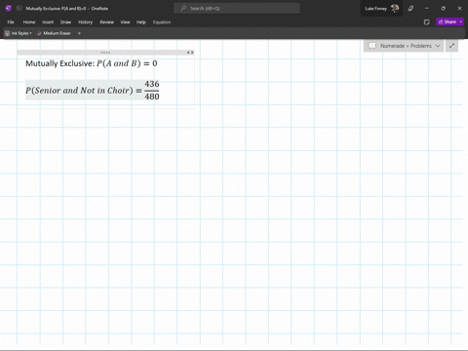Click the 436/480 fraction
Viewport: 468px width, 351px height.
152,90
